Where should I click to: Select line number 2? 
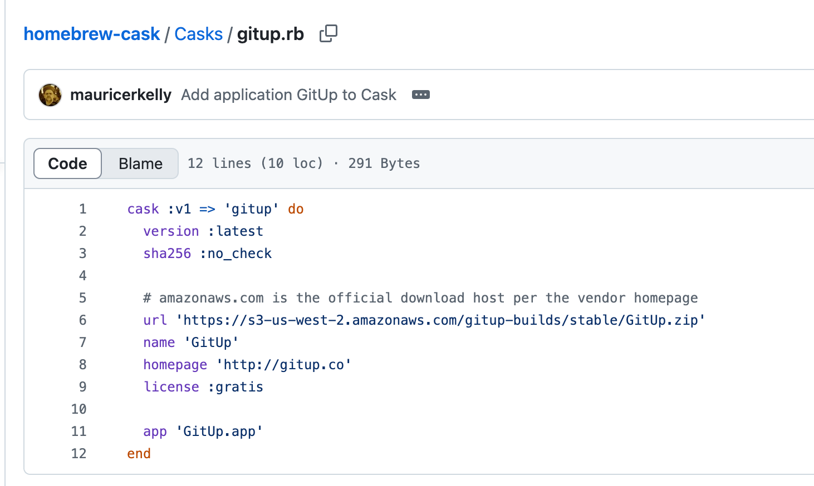coord(82,231)
